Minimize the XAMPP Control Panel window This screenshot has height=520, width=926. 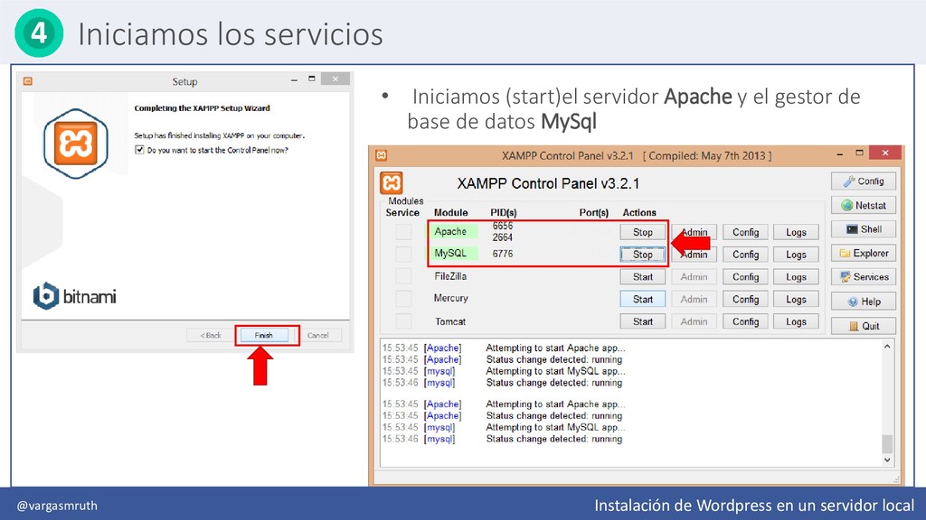pyautogui.click(x=840, y=153)
